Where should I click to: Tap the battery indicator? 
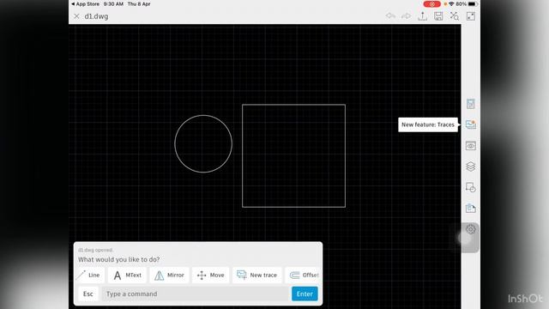tap(473, 4)
